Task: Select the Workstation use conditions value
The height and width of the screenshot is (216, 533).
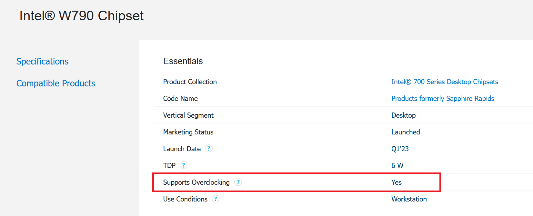Action: pos(409,199)
